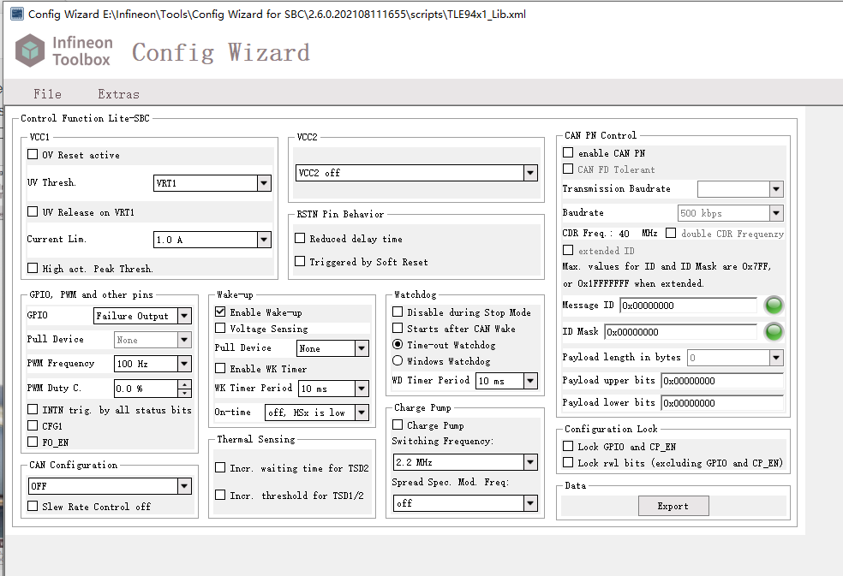Click the CDR Freq. 40 MHz text
843x576 pixels.
[x=610, y=233]
